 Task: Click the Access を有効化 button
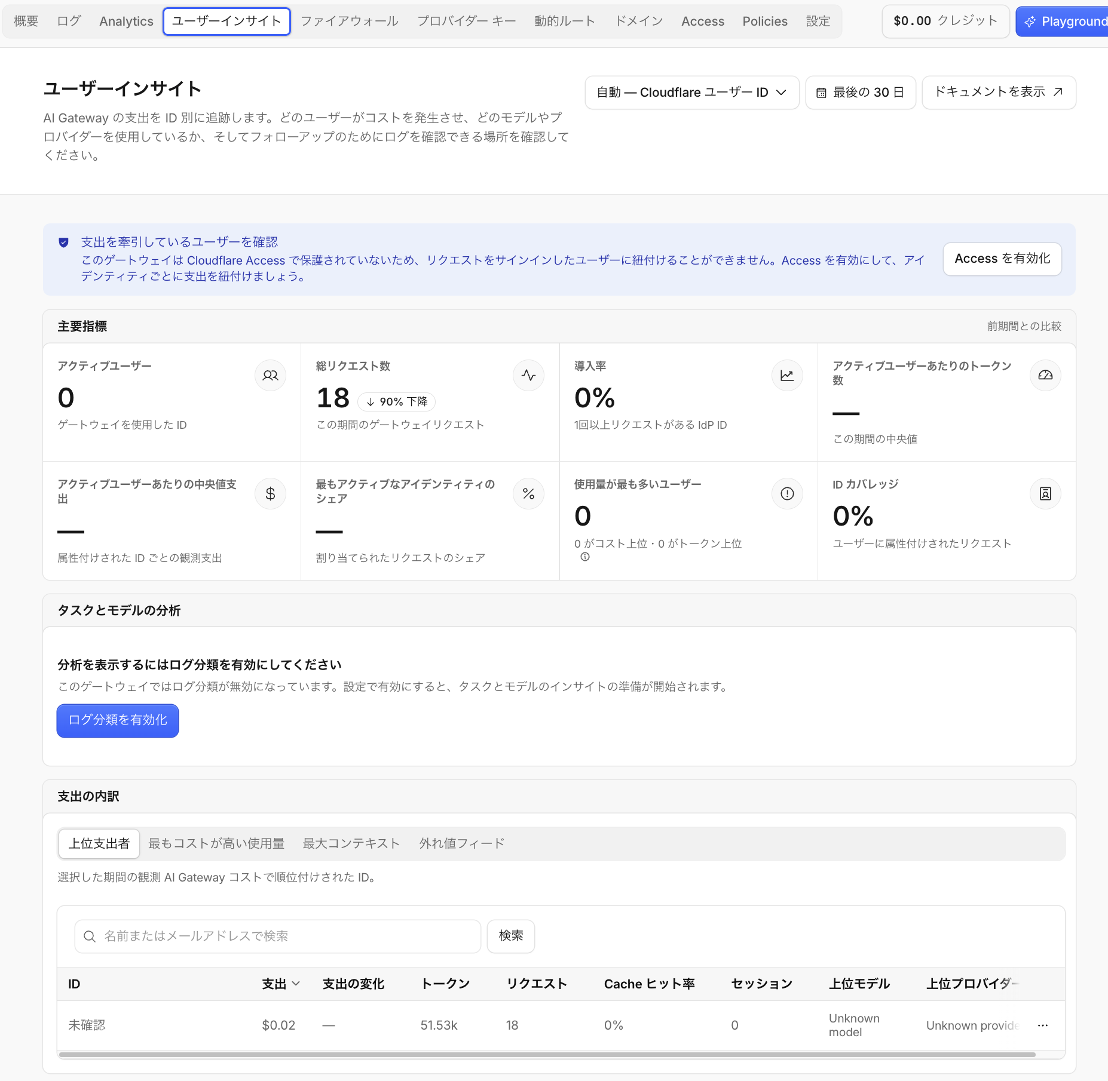point(1002,259)
